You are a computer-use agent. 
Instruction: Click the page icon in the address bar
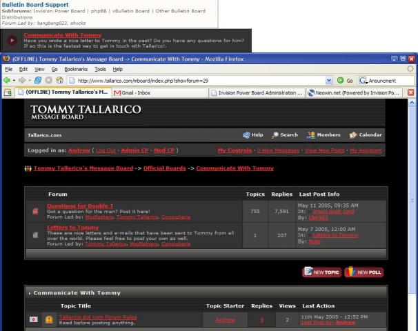click(72, 81)
